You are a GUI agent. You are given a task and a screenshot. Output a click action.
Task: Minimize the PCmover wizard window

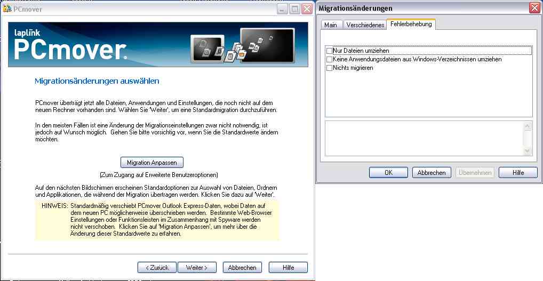point(282,9)
